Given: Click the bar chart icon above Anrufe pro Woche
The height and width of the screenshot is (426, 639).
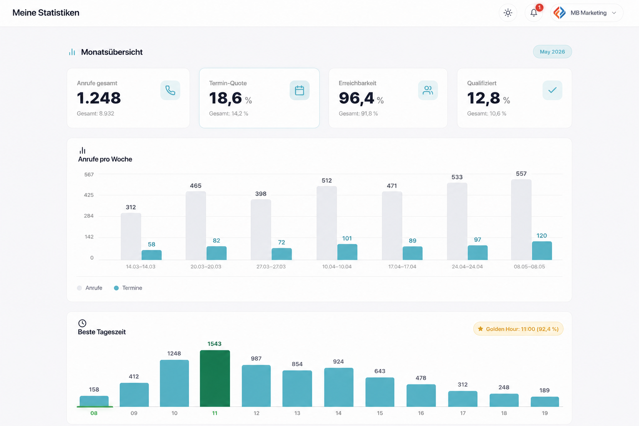Looking at the screenshot, I should coord(82,150).
